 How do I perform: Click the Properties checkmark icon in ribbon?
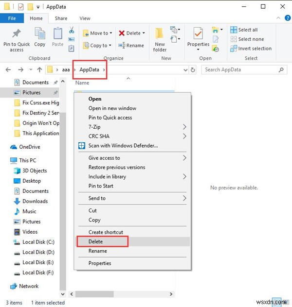click(x=198, y=34)
